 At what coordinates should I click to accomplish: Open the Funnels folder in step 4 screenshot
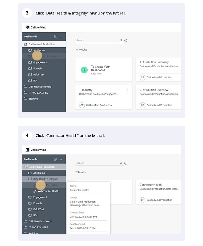[44, 203]
